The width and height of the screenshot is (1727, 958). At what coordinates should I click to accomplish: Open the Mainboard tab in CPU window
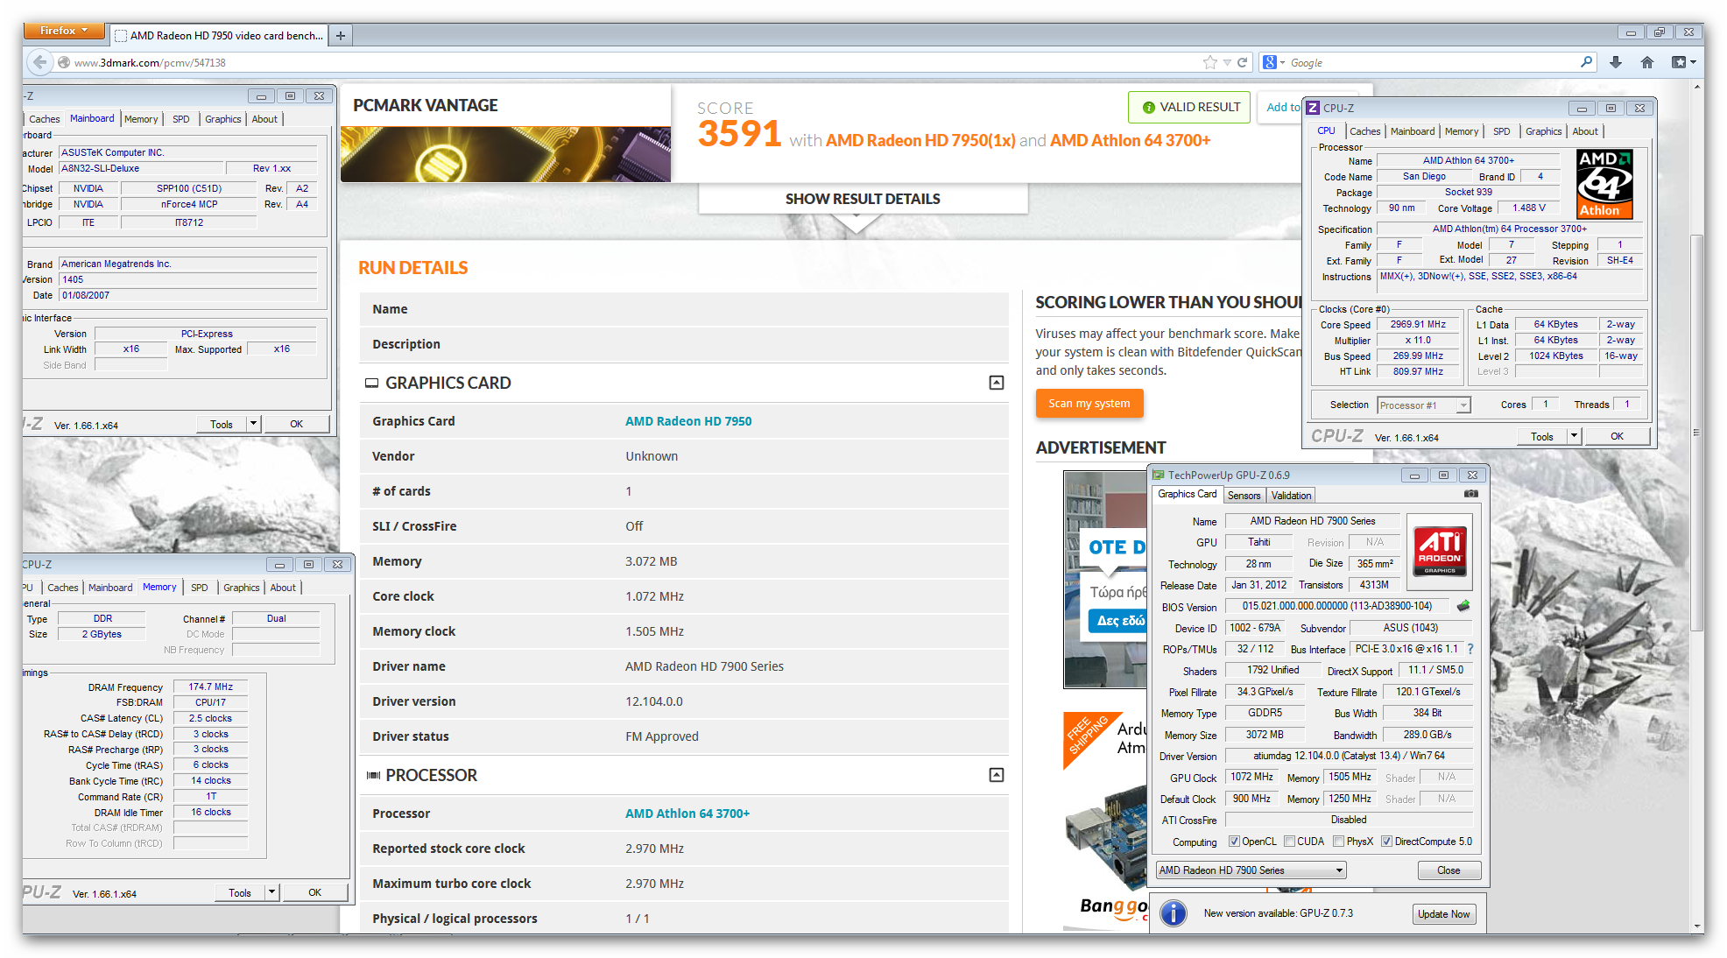(1413, 131)
